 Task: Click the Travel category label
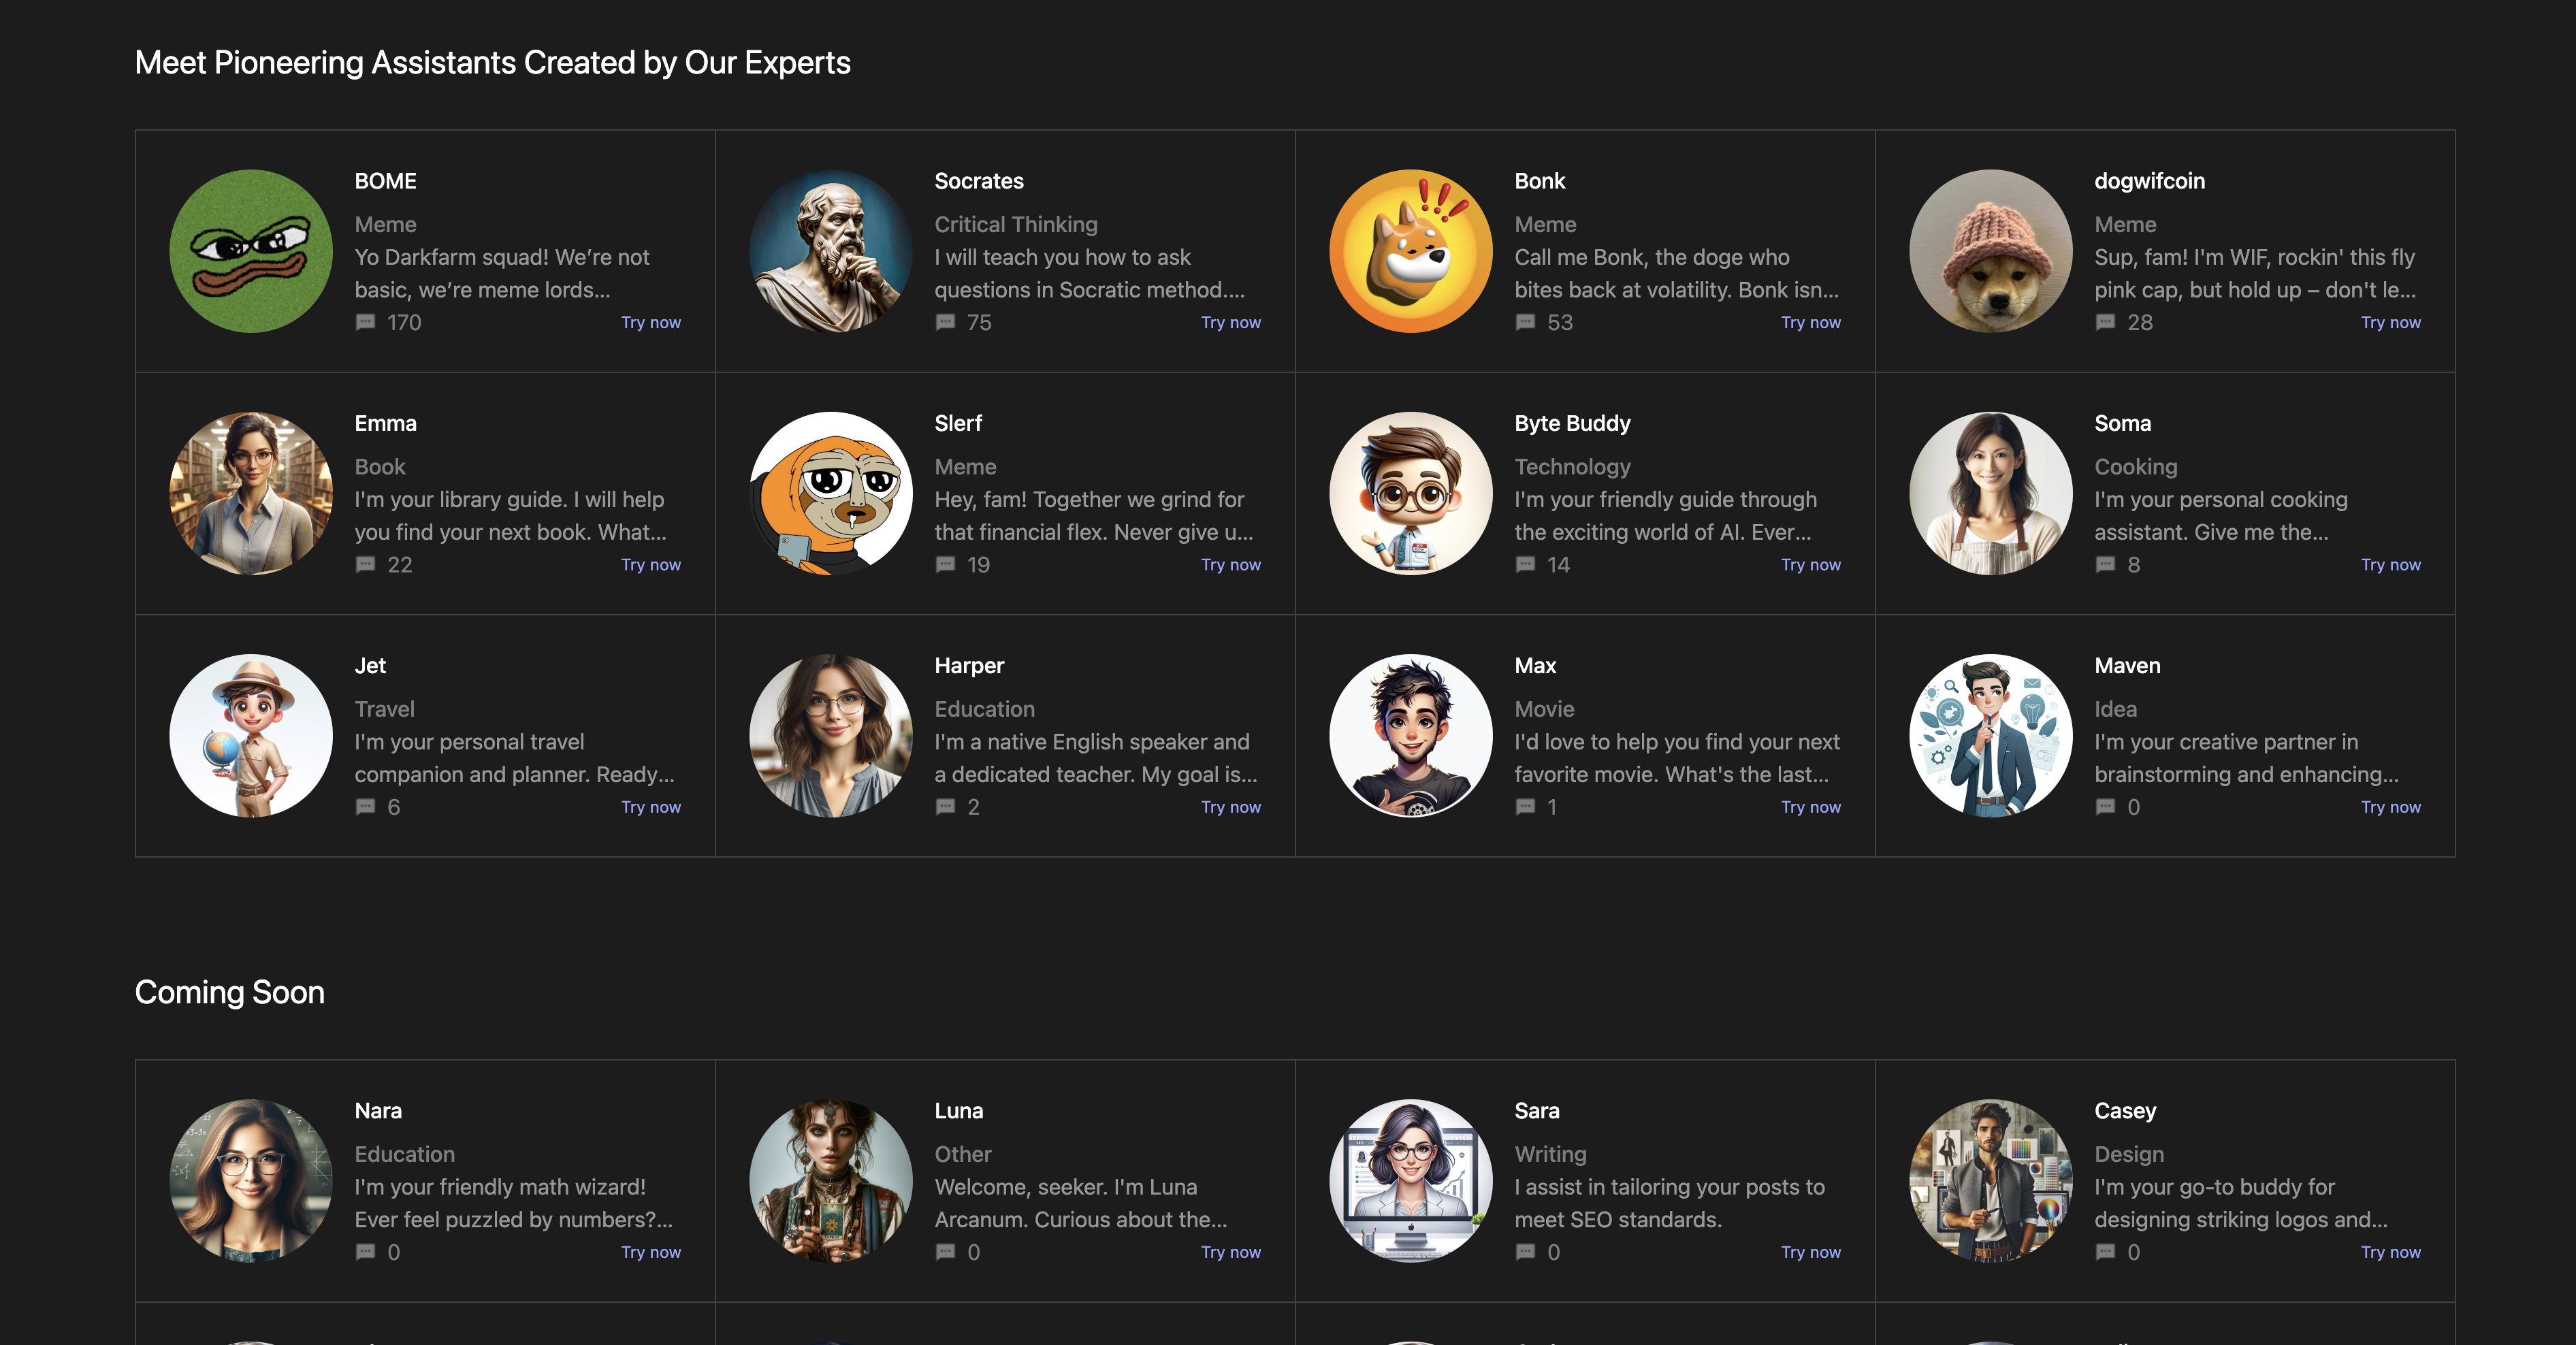point(385,709)
